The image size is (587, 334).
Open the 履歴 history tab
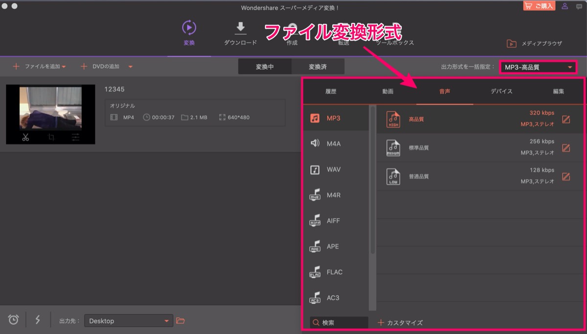tap(331, 91)
